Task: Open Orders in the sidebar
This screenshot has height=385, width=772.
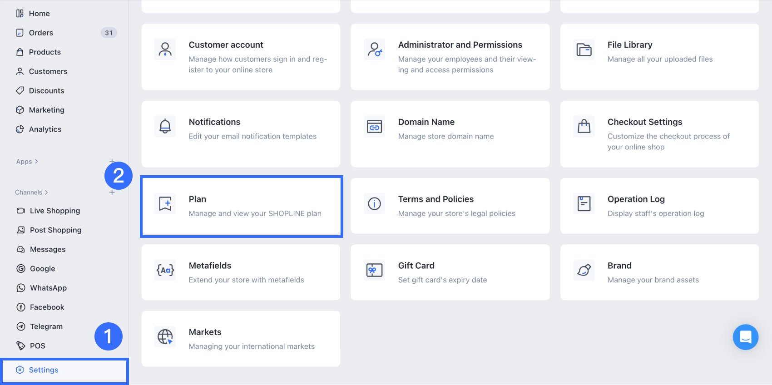Action: (x=41, y=33)
